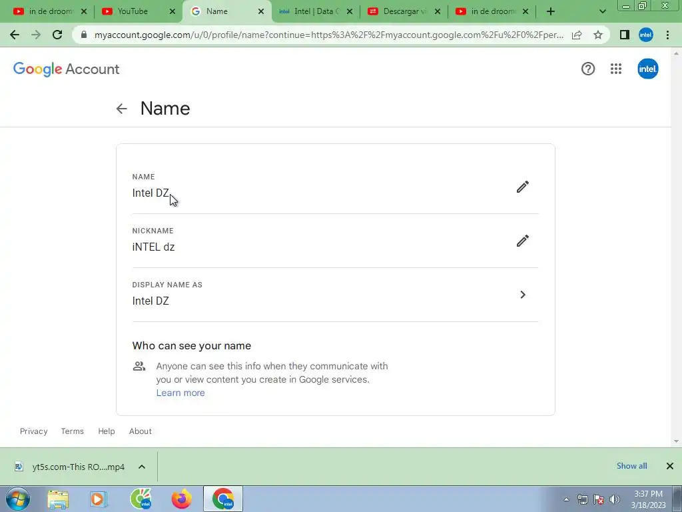This screenshot has height=512, width=682.
Task: Click the Display name as row
Action: tap(336, 295)
